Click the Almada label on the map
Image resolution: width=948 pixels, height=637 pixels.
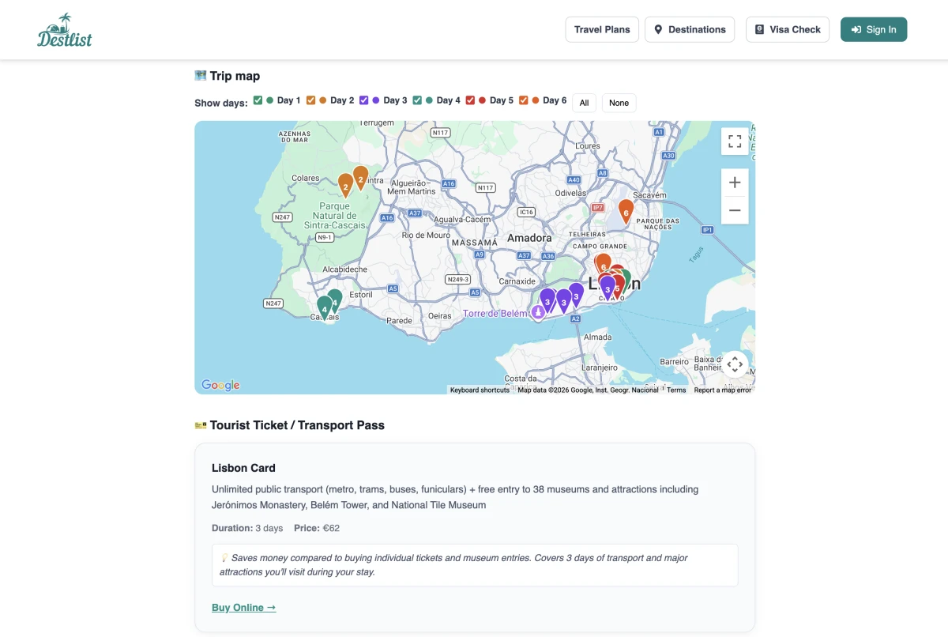[597, 337]
